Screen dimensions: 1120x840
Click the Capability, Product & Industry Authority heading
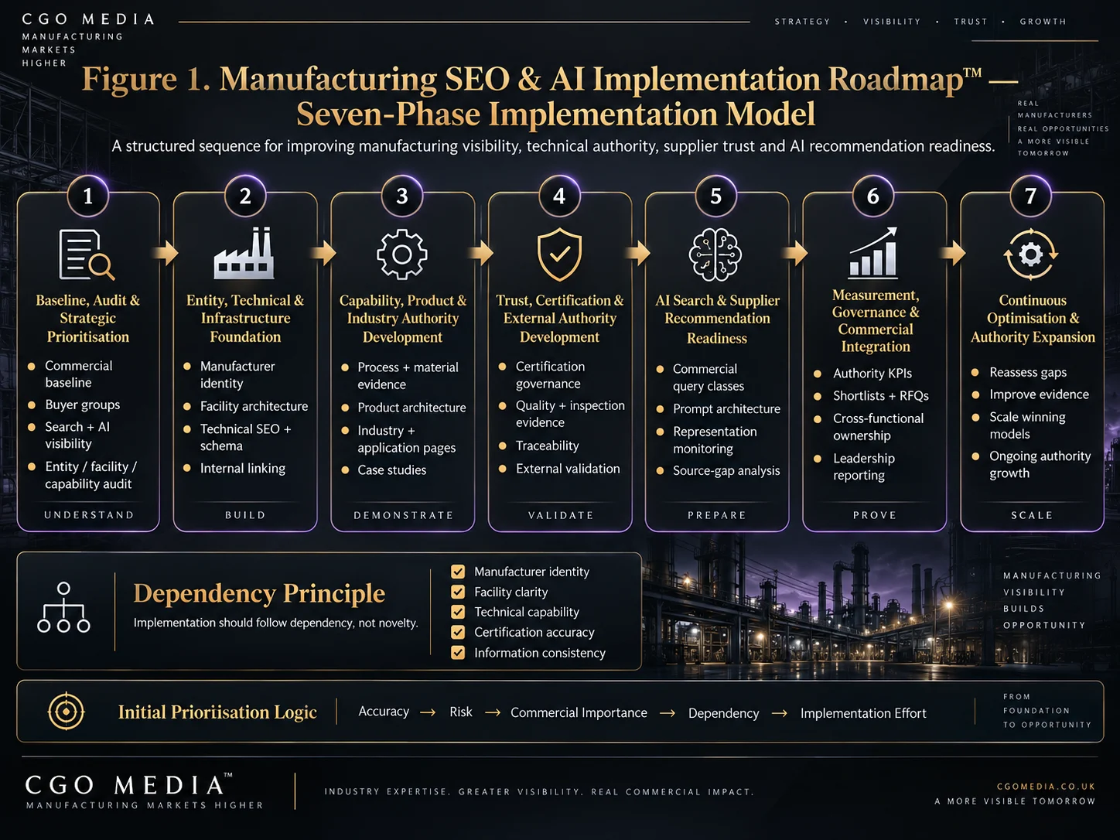[x=403, y=319]
